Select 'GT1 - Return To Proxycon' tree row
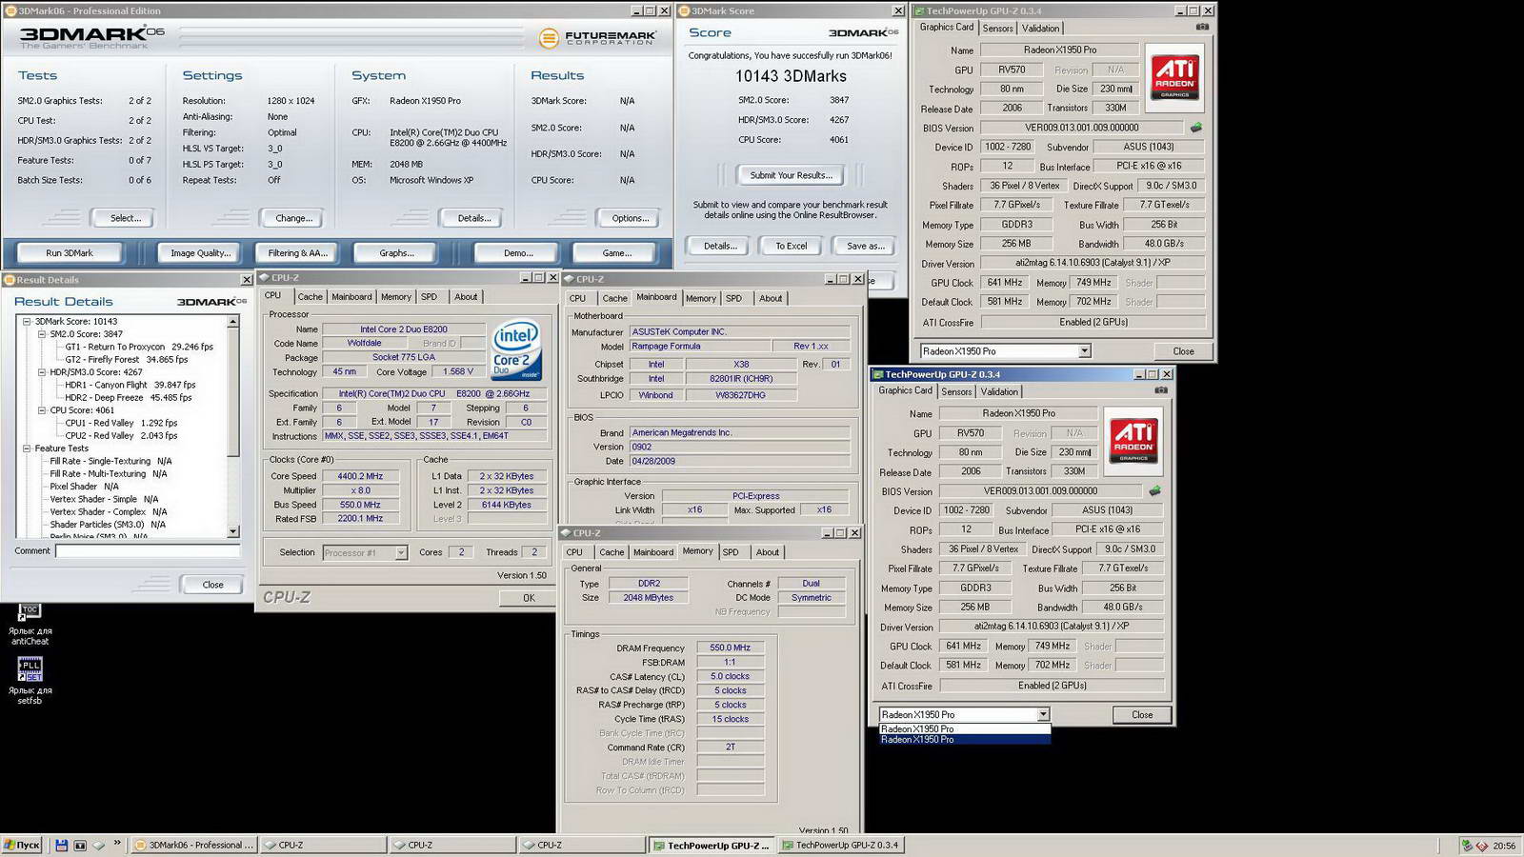1524x857 pixels. coord(139,347)
